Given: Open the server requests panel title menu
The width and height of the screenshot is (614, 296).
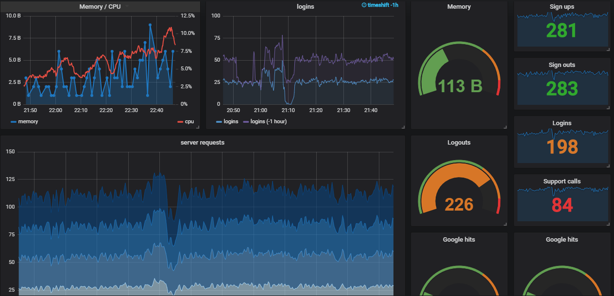Looking at the screenshot, I should (203, 143).
